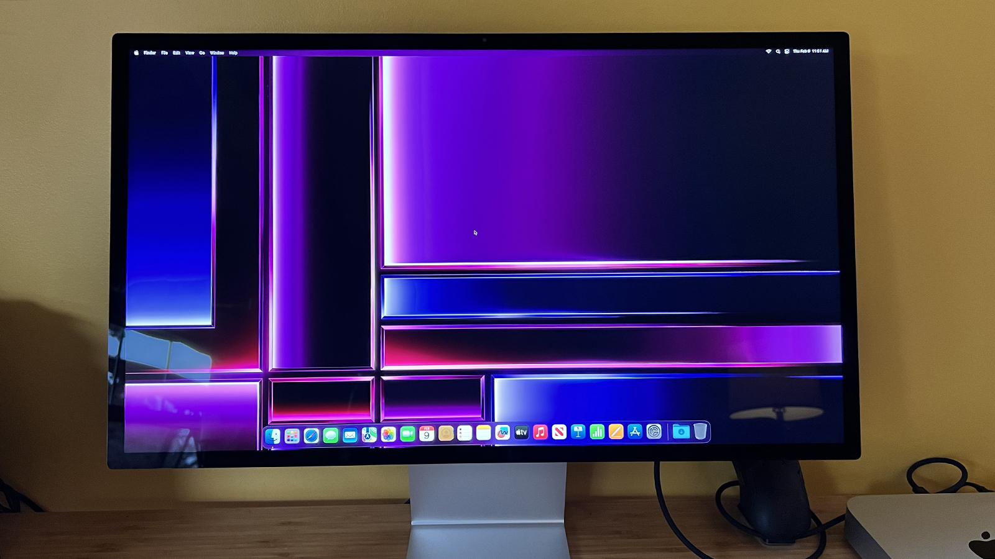Open the Wi-Fi status menu
995x559 pixels.
coord(769,52)
